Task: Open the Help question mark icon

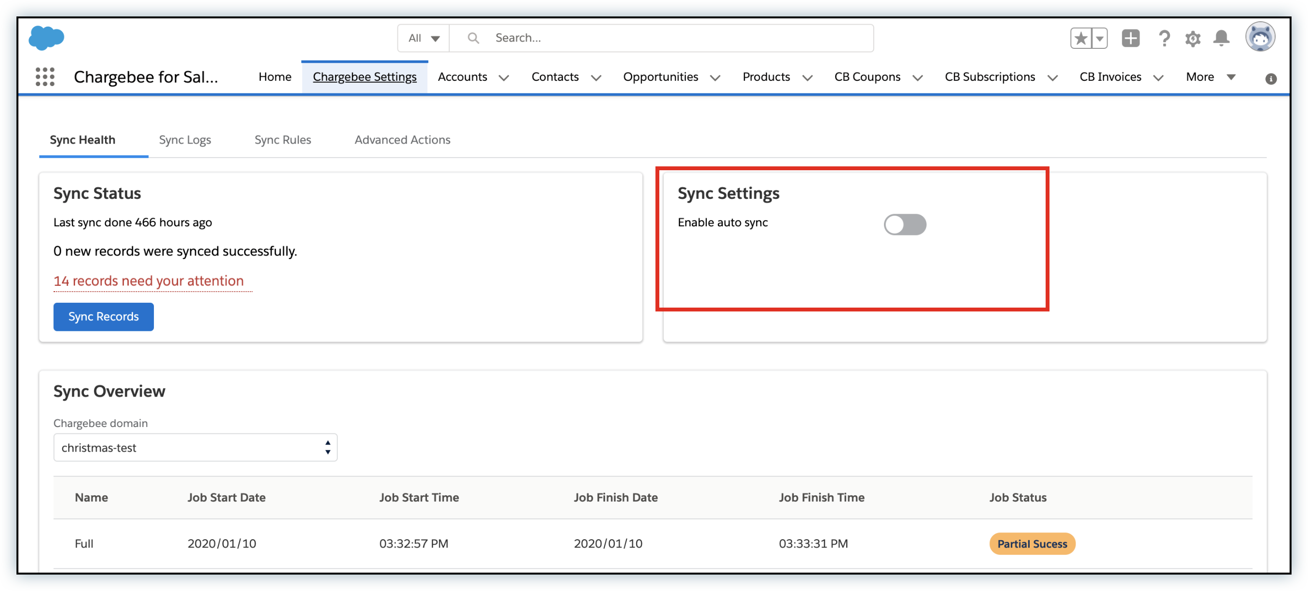Action: pyautogui.click(x=1164, y=38)
